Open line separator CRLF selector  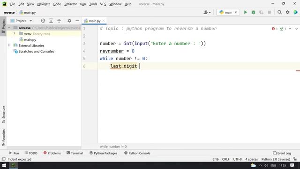click(x=225, y=159)
